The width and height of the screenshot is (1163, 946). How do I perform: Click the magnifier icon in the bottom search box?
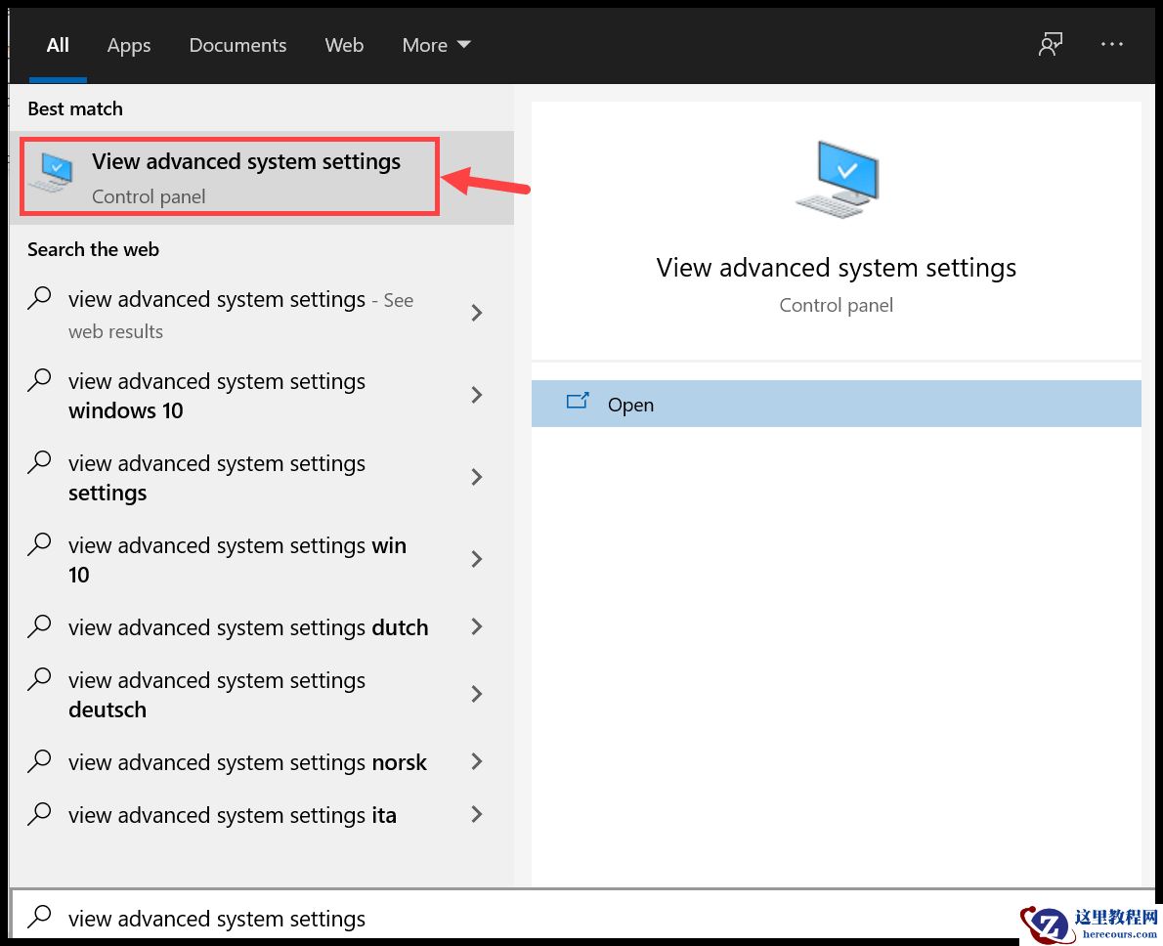point(39,917)
